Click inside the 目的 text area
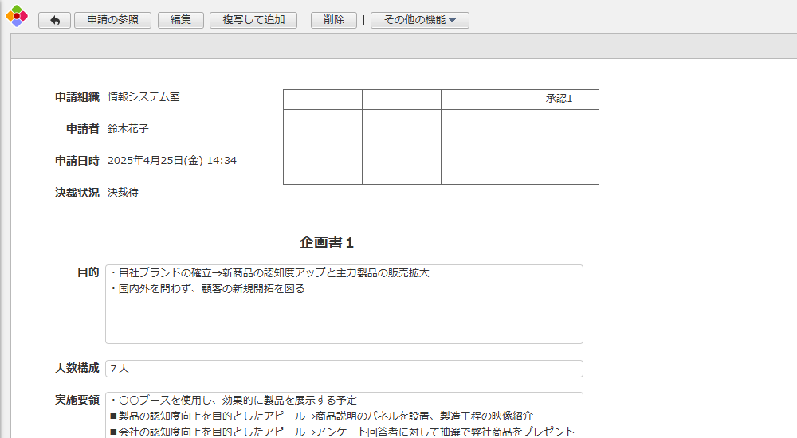 pos(344,304)
